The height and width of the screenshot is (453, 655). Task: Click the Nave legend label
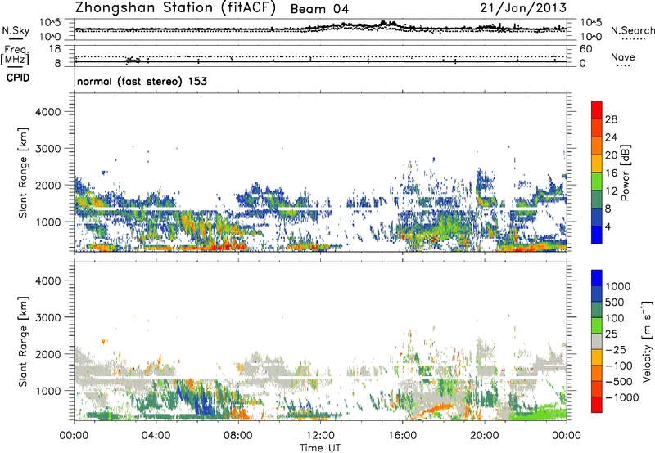pos(623,57)
